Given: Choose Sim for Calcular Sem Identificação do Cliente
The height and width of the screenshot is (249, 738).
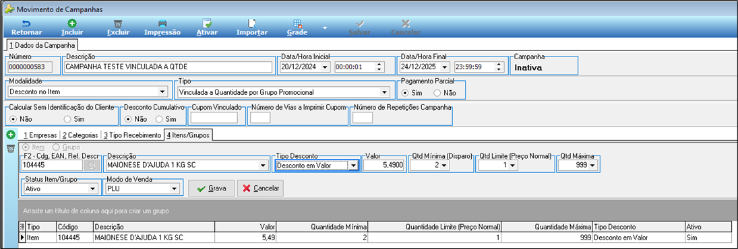Looking at the screenshot, I should click(x=67, y=119).
